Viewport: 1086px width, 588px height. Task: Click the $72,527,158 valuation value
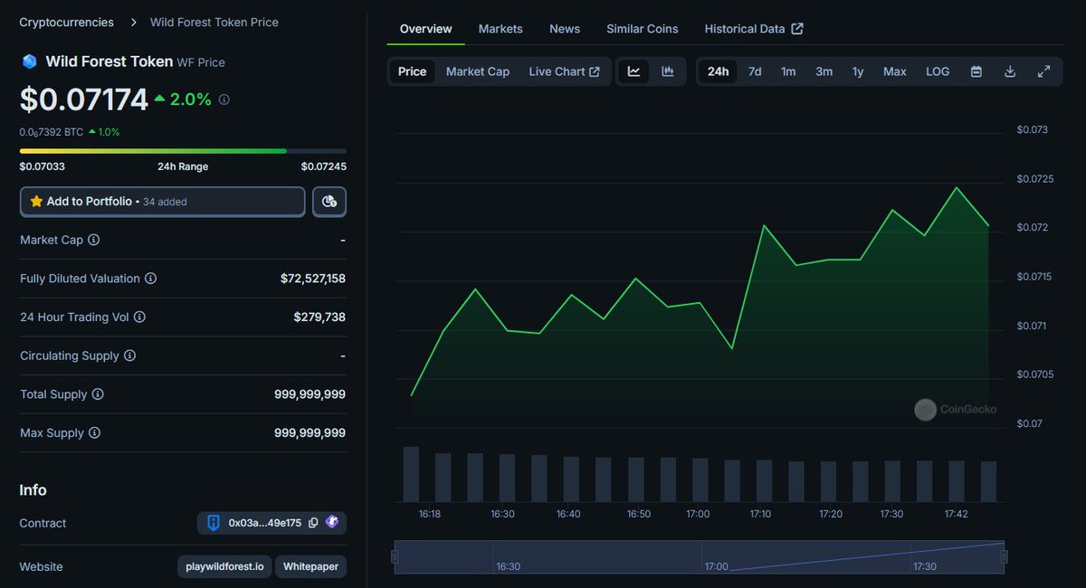[313, 279]
